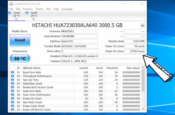This screenshot has height=115, width=175.
Task: Click the status orb for Throughput Performance
Action: tap(13, 76)
